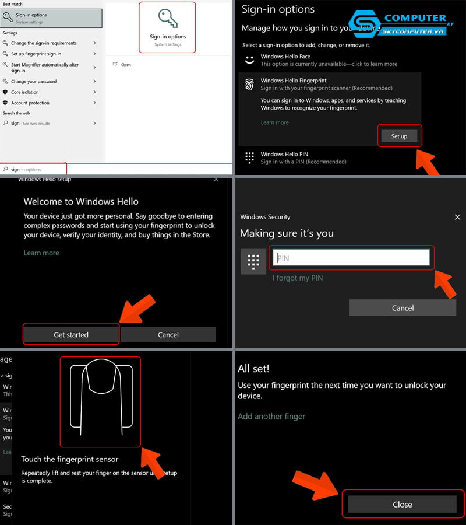Click the Windows Hello PIN grid icon
466x525 pixels.
[249, 157]
